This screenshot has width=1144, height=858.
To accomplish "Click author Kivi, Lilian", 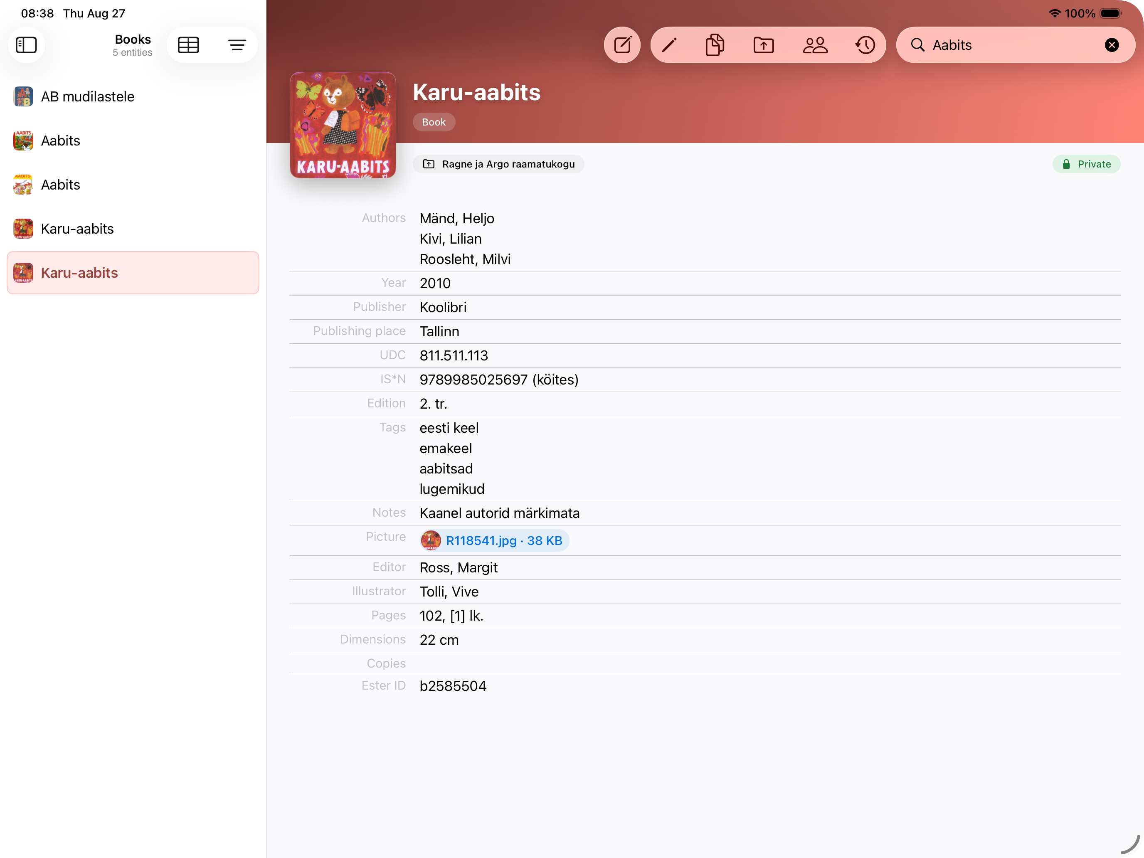I will pyautogui.click(x=451, y=239).
